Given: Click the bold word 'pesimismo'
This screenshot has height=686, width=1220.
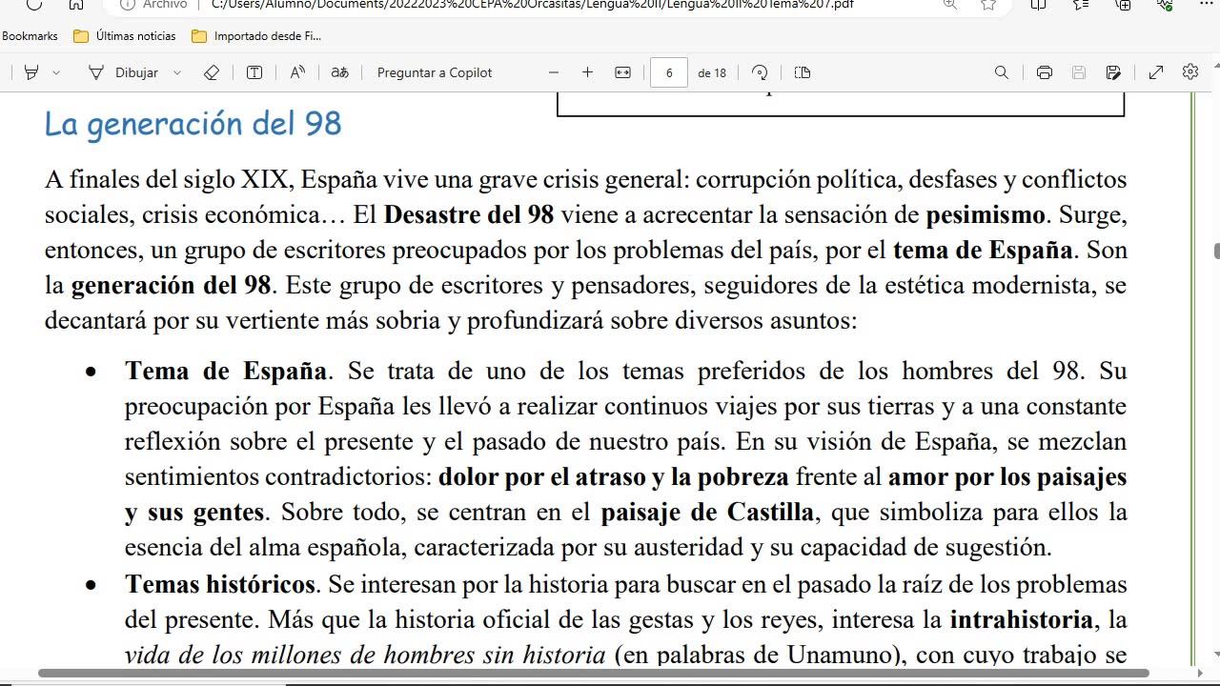Looking at the screenshot, I should pos(986,214).
